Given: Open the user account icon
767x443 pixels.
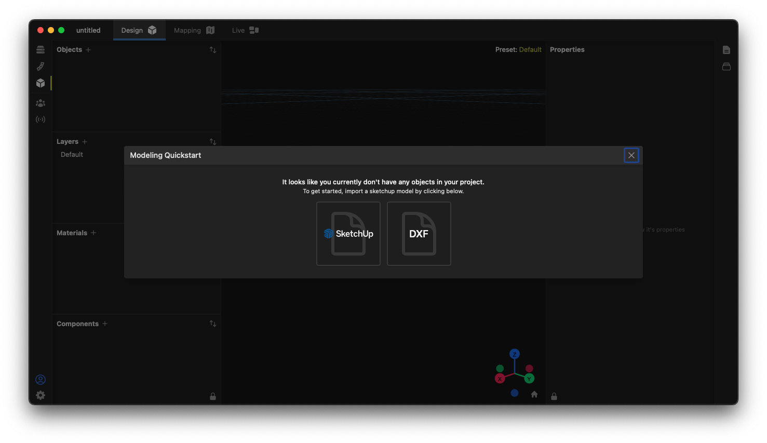Looking at the screenshot, I should (41, 380).
